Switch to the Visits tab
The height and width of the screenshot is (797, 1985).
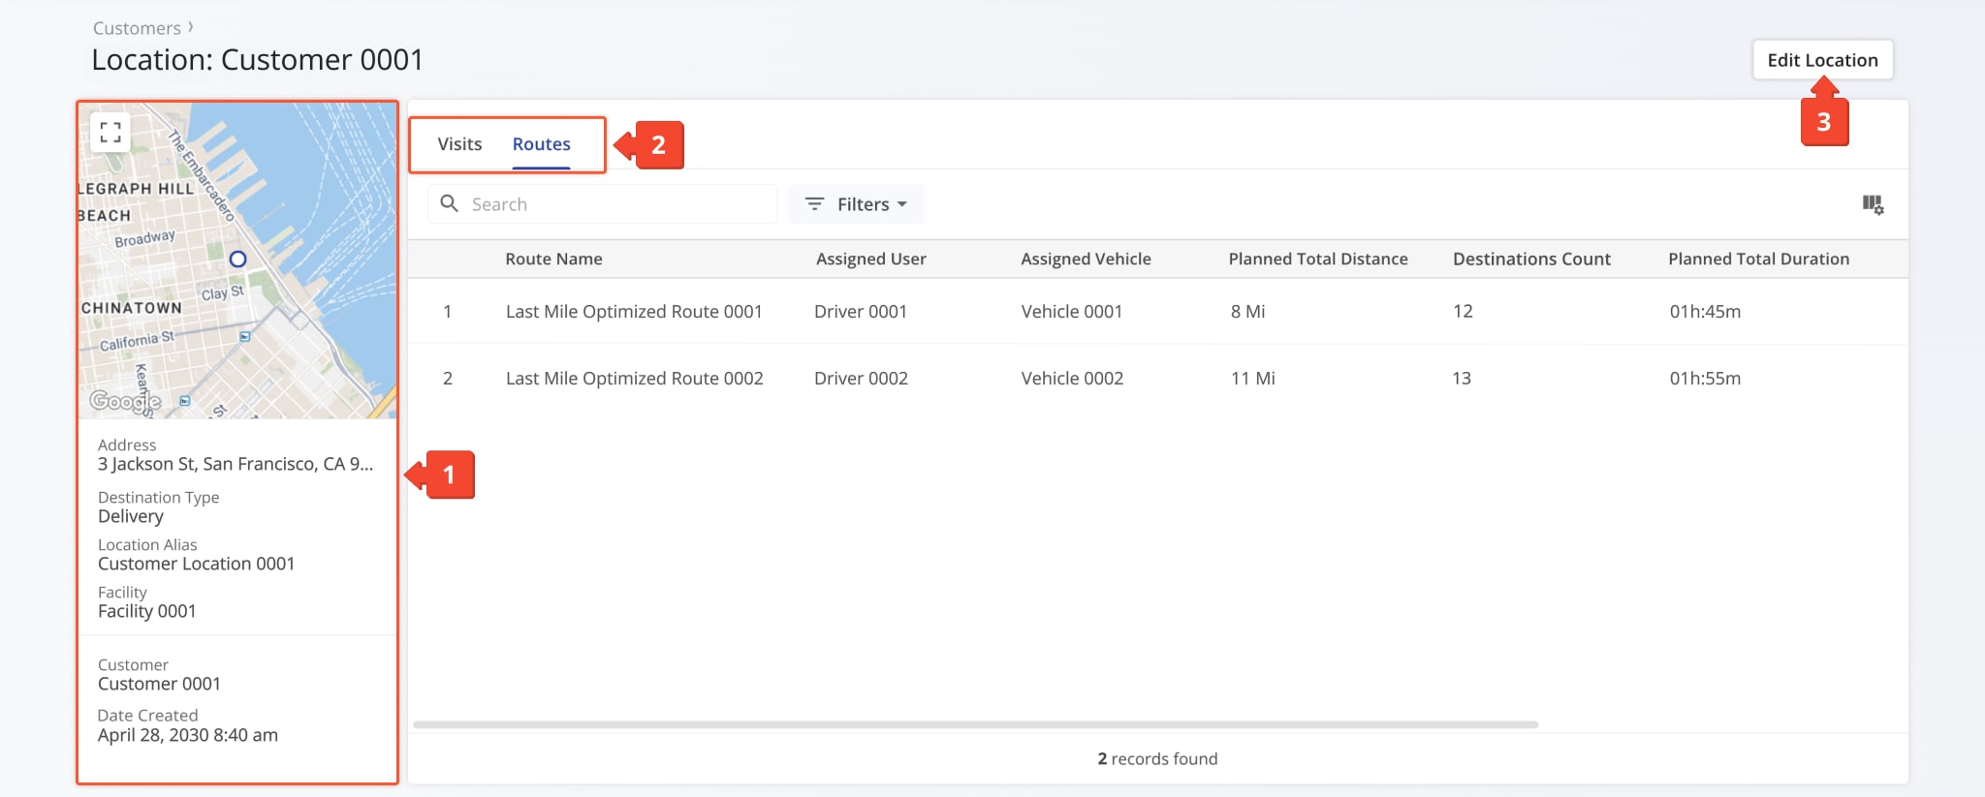point(459,144)
